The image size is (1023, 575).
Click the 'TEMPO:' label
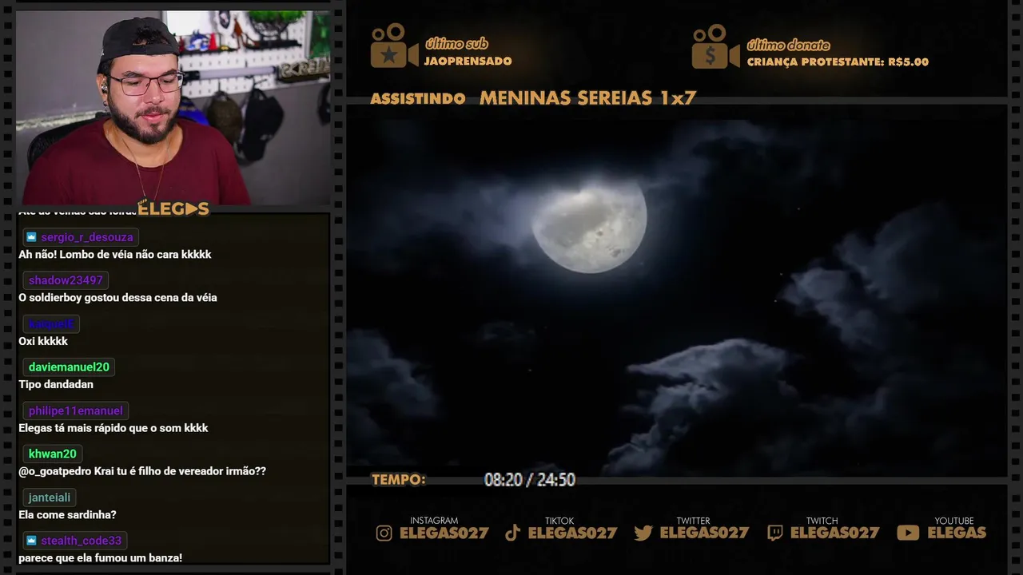click(399, 480)
